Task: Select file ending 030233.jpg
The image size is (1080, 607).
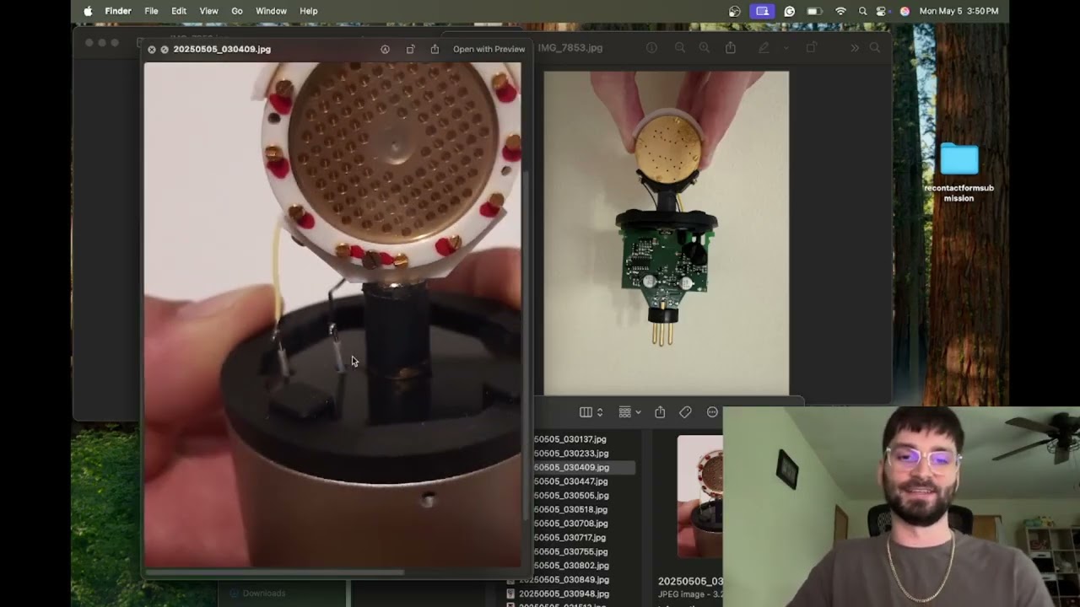Action: click(571, 454)
